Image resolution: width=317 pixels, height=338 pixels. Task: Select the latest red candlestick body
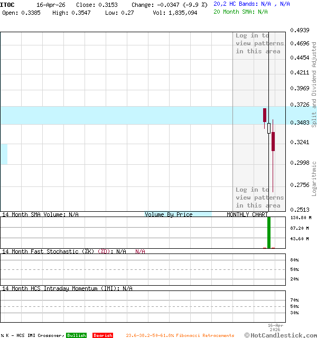pos(273,142)
